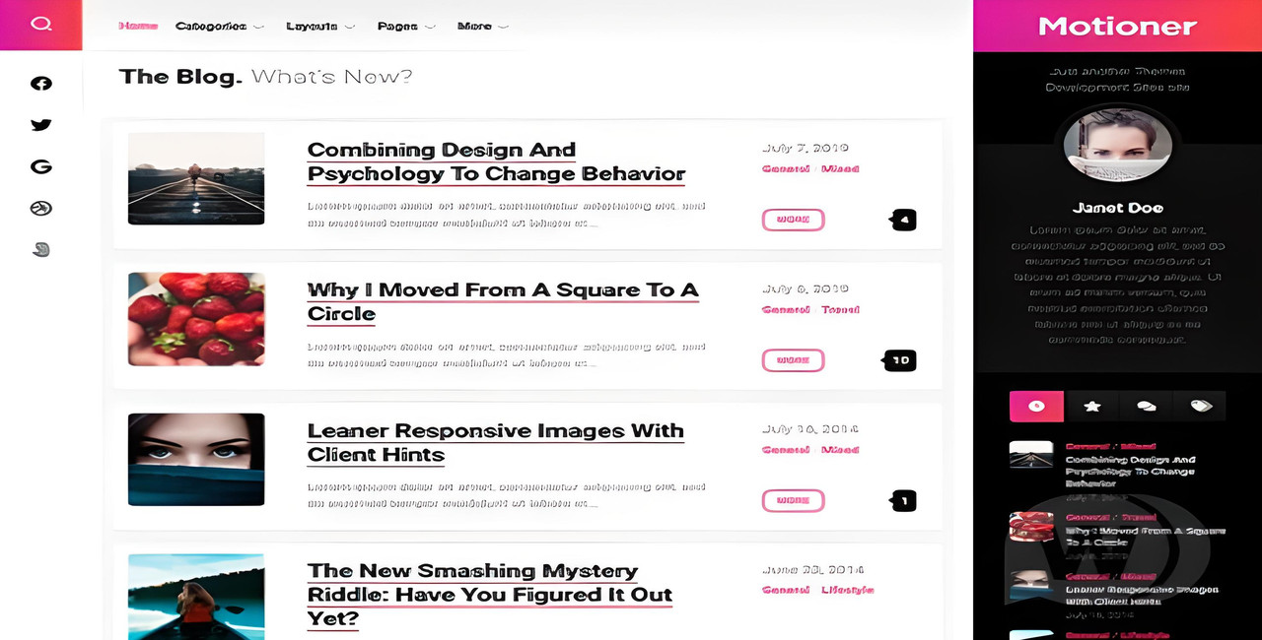
Task: Click the July 7 date on the first post
Action: [x=805, y=149]
